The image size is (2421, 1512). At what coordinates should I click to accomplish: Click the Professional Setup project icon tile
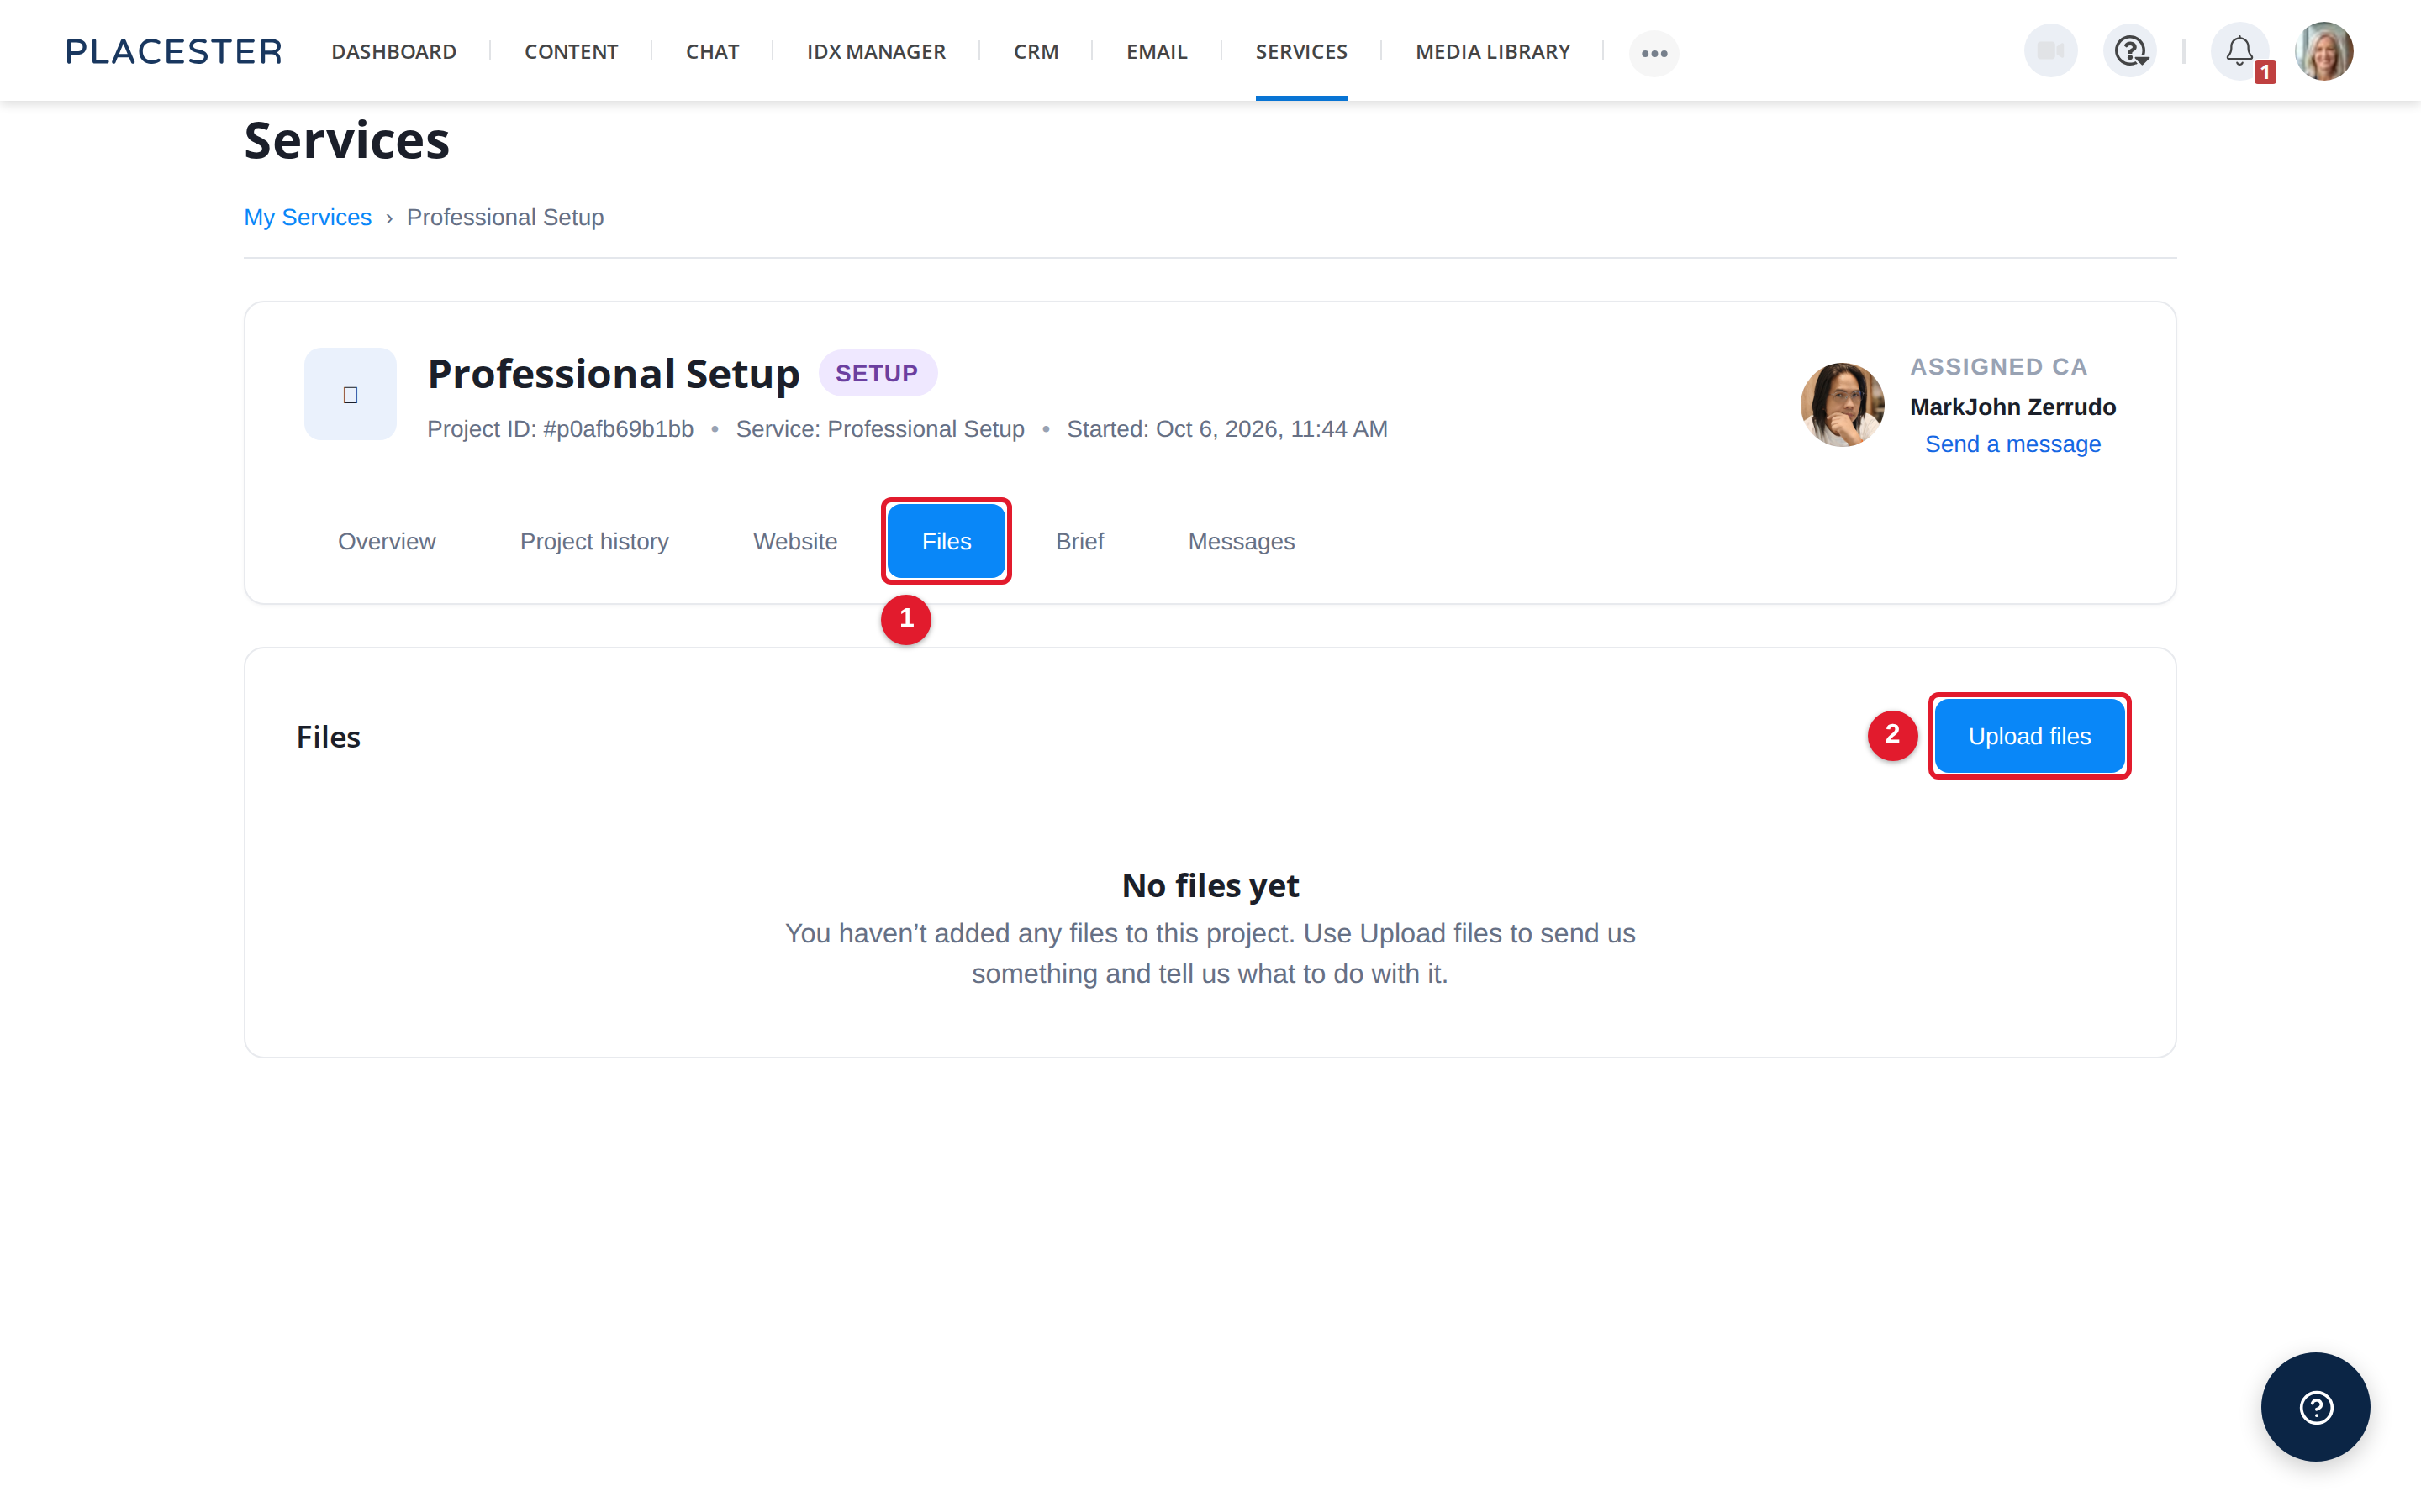[351, 394]
